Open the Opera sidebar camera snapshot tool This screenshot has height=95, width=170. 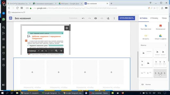coord(3,39)
